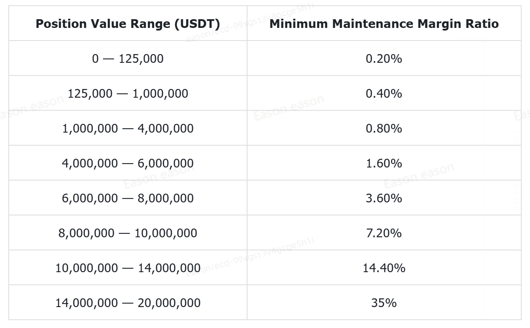Click the Minimum Maintenance Margin Ratio header
This screenshot has width=530, height=328.
click(x=384, y=24)
